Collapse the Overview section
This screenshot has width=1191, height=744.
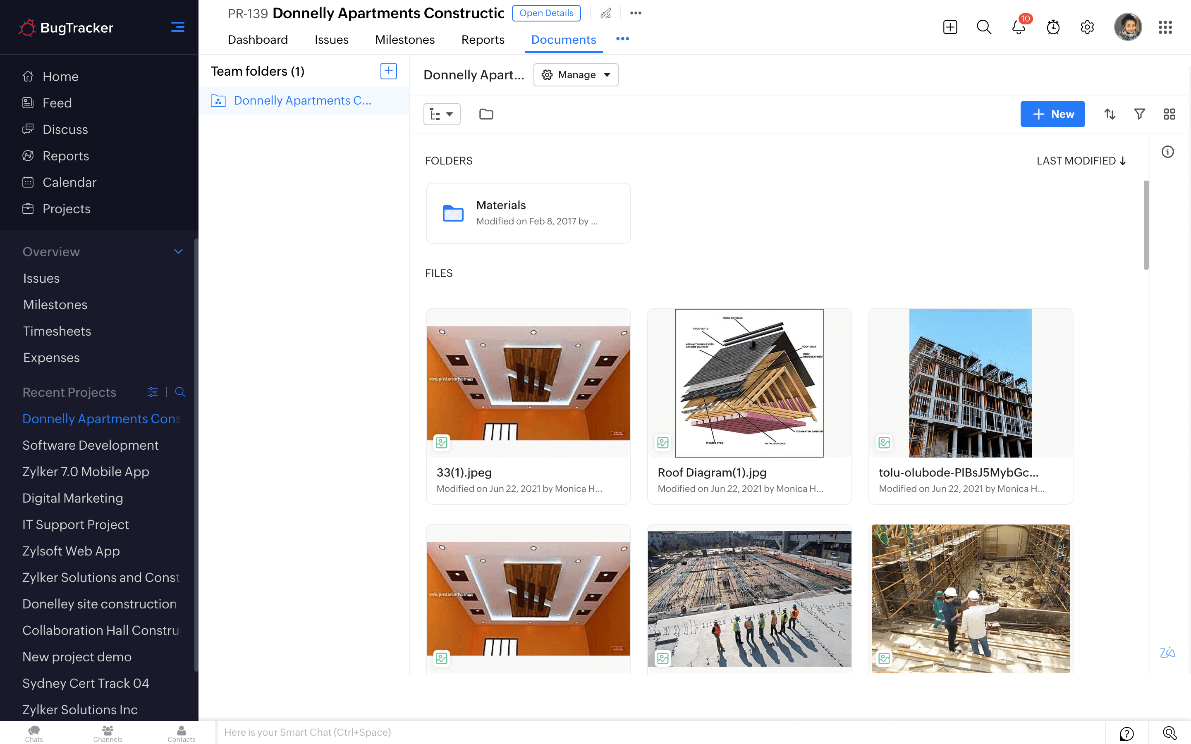[178, 251]
